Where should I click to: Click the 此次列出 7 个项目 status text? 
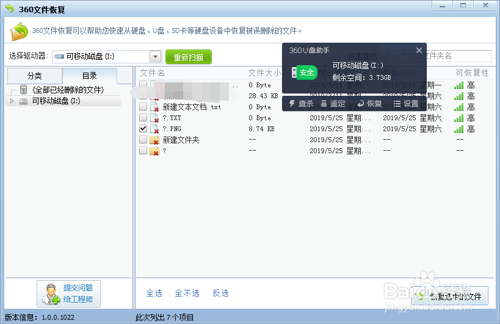tap(165, 317)
